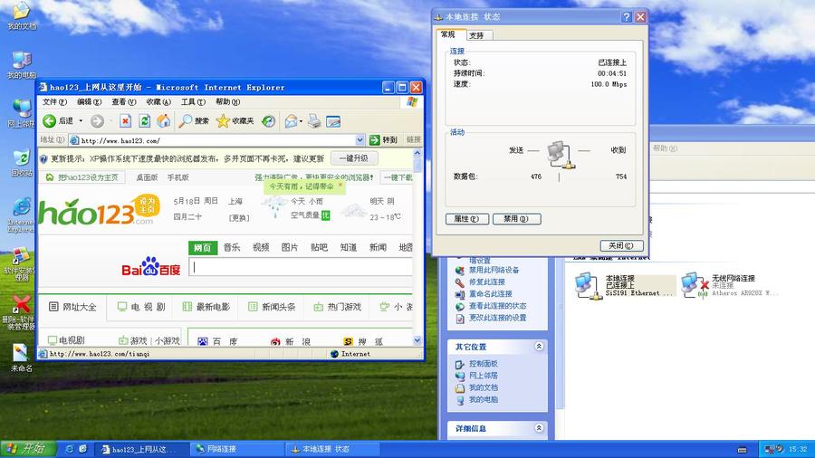The width and height of the screenshot is (815, 458).
Task: Open the 网址大全 tab on hao123
Action: coord(72,307)
